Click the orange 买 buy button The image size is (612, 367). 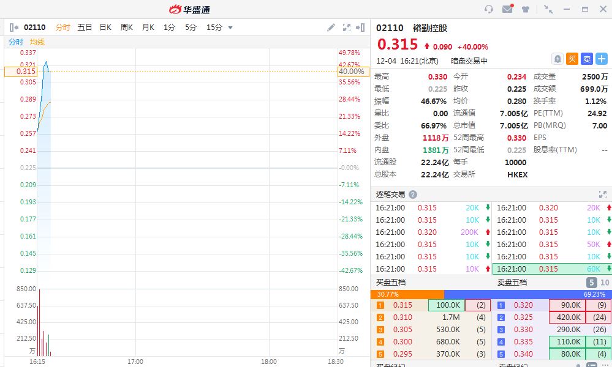tap(572, 59)
